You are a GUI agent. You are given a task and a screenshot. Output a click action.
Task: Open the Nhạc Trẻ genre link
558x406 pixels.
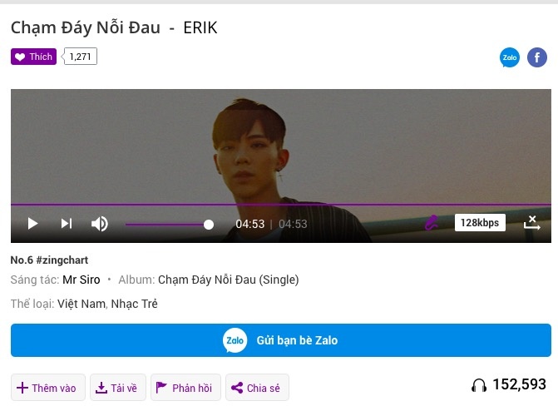[x=134, y=304]
